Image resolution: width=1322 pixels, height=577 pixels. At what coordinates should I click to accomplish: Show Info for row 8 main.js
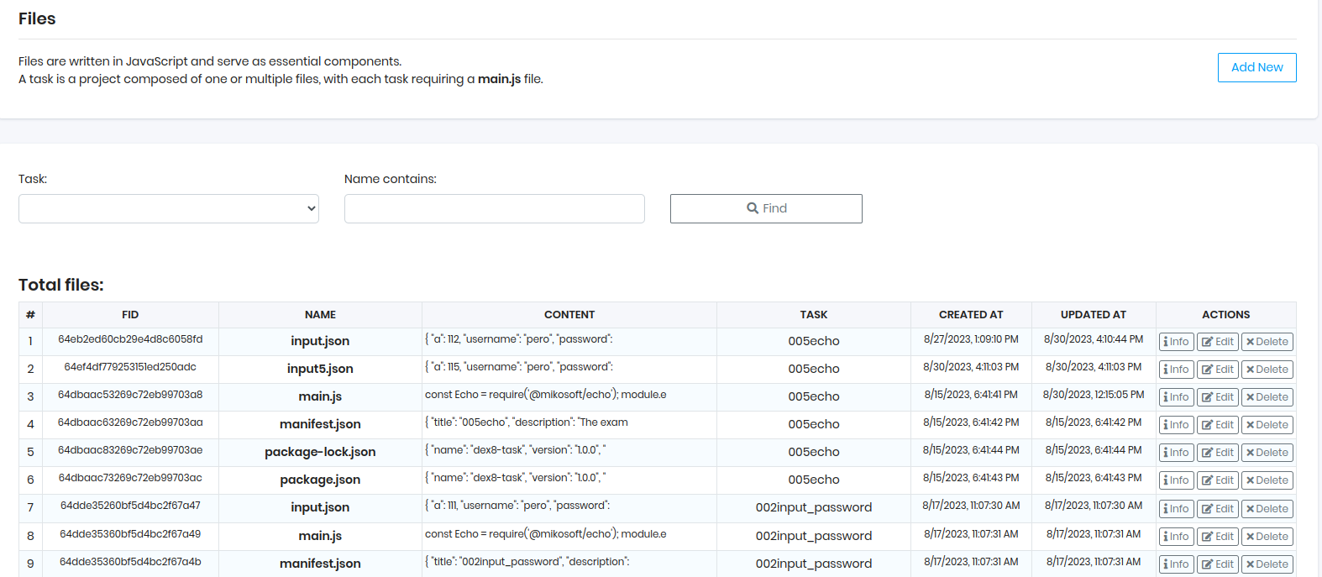click(1176, 537)
